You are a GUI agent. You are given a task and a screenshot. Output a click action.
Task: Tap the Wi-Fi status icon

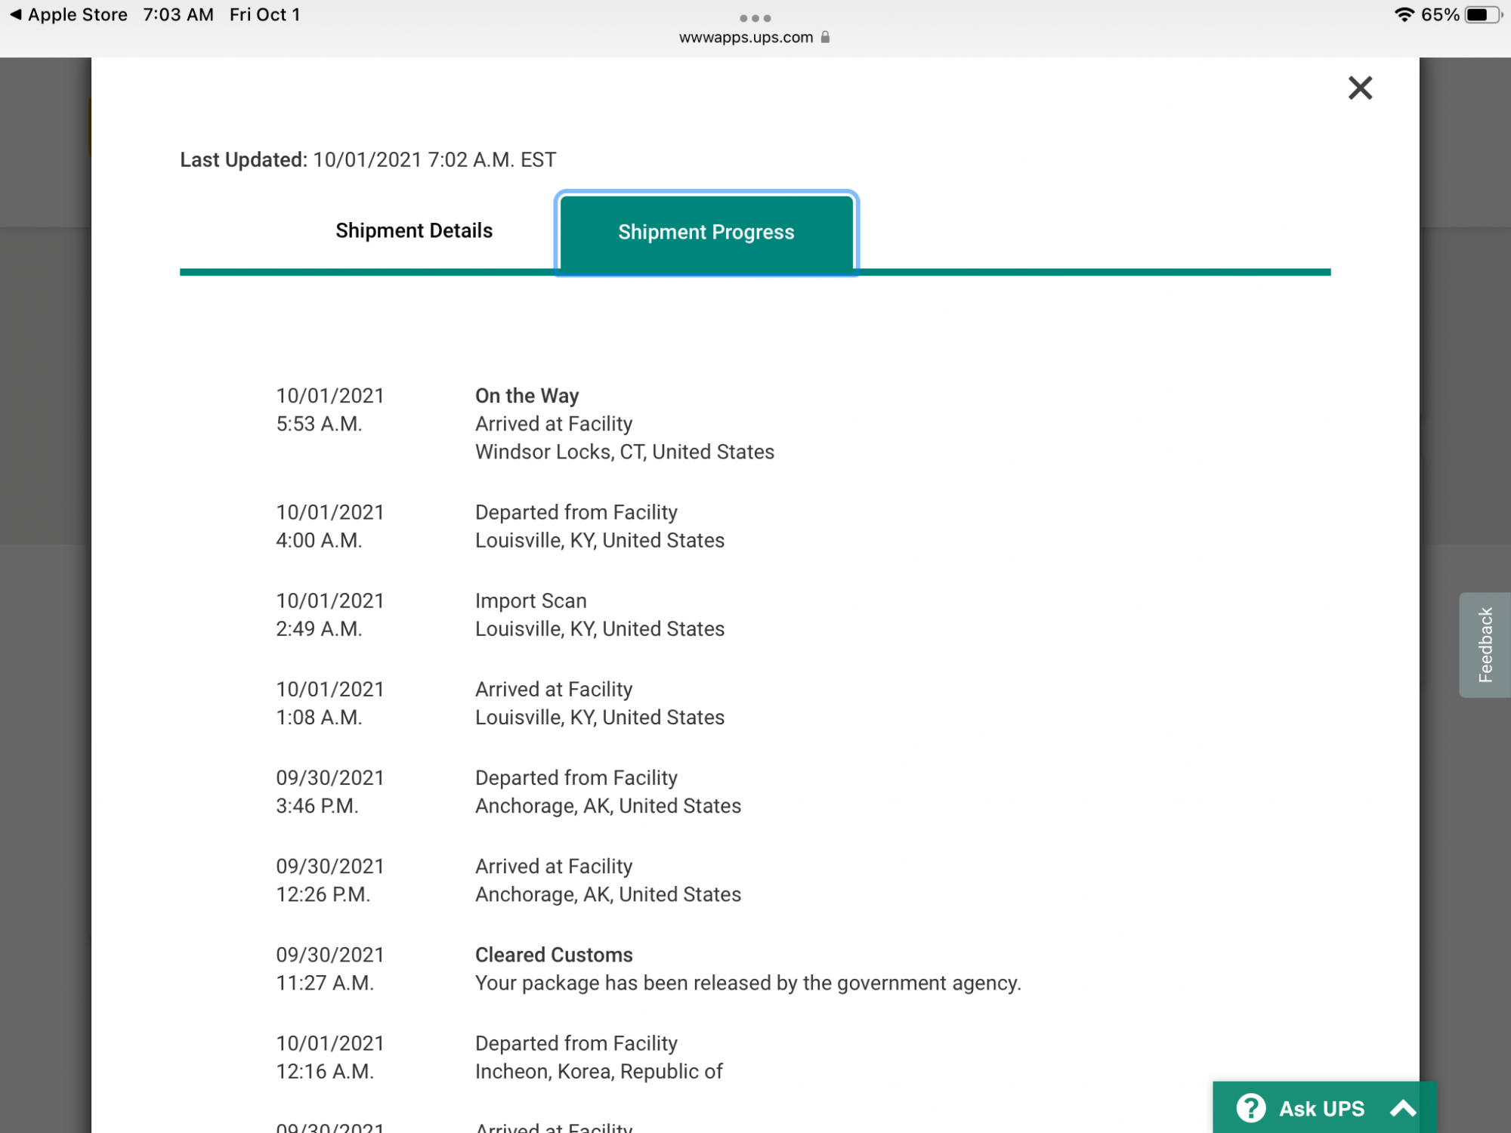coord(1403,14)
